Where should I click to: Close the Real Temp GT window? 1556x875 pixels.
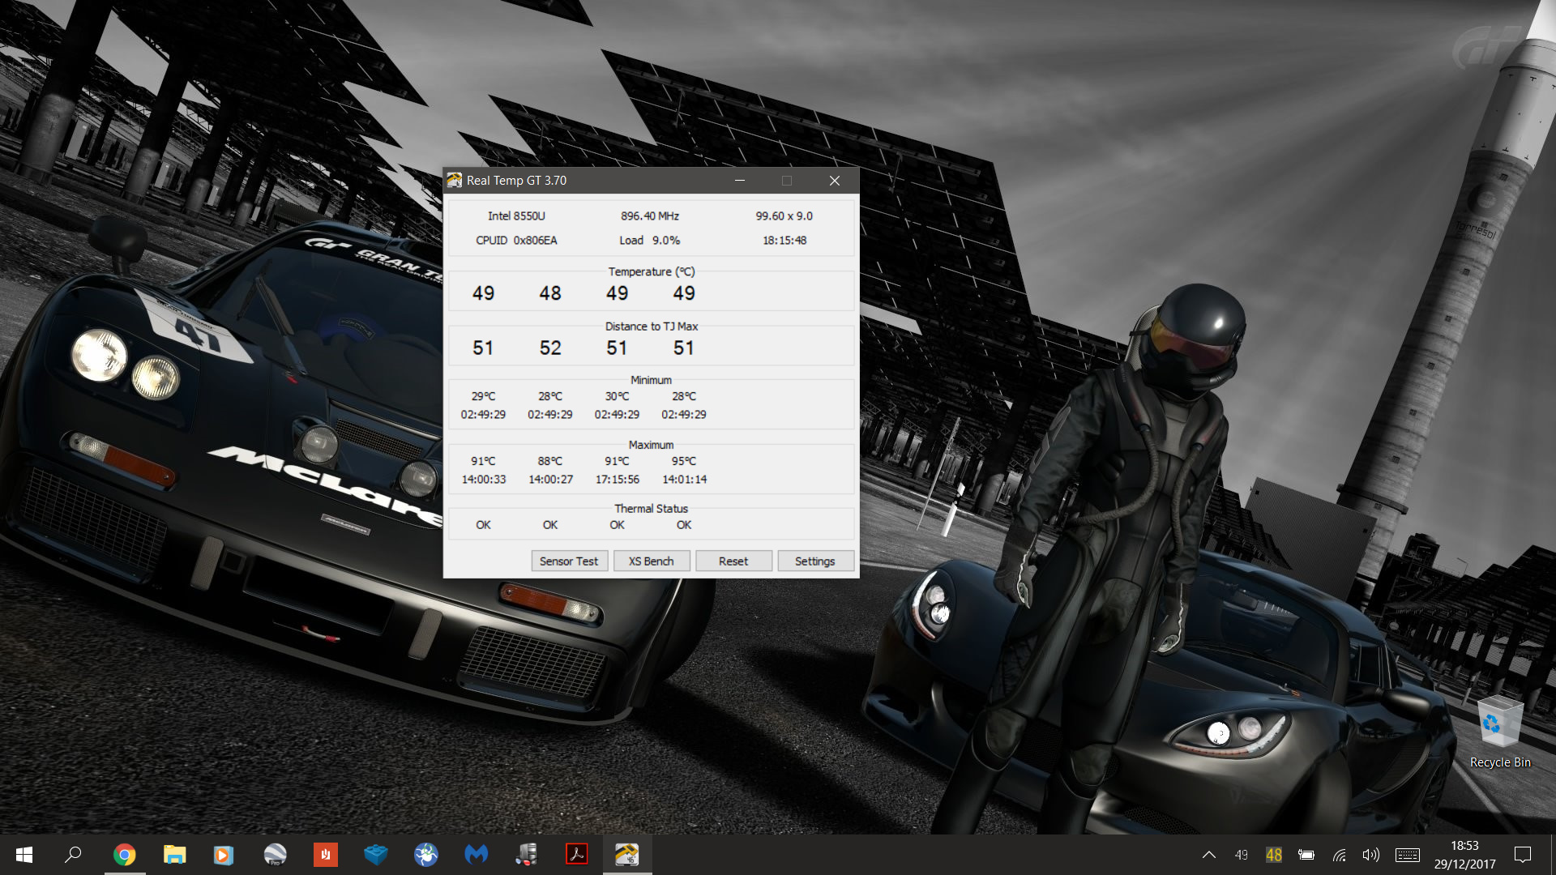[834, 180]
